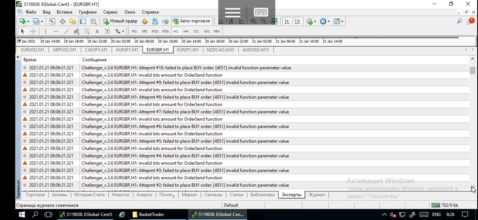Expand the arrows objects dropdown
Viewport: 478px width, 220px height.
point(123,31)
